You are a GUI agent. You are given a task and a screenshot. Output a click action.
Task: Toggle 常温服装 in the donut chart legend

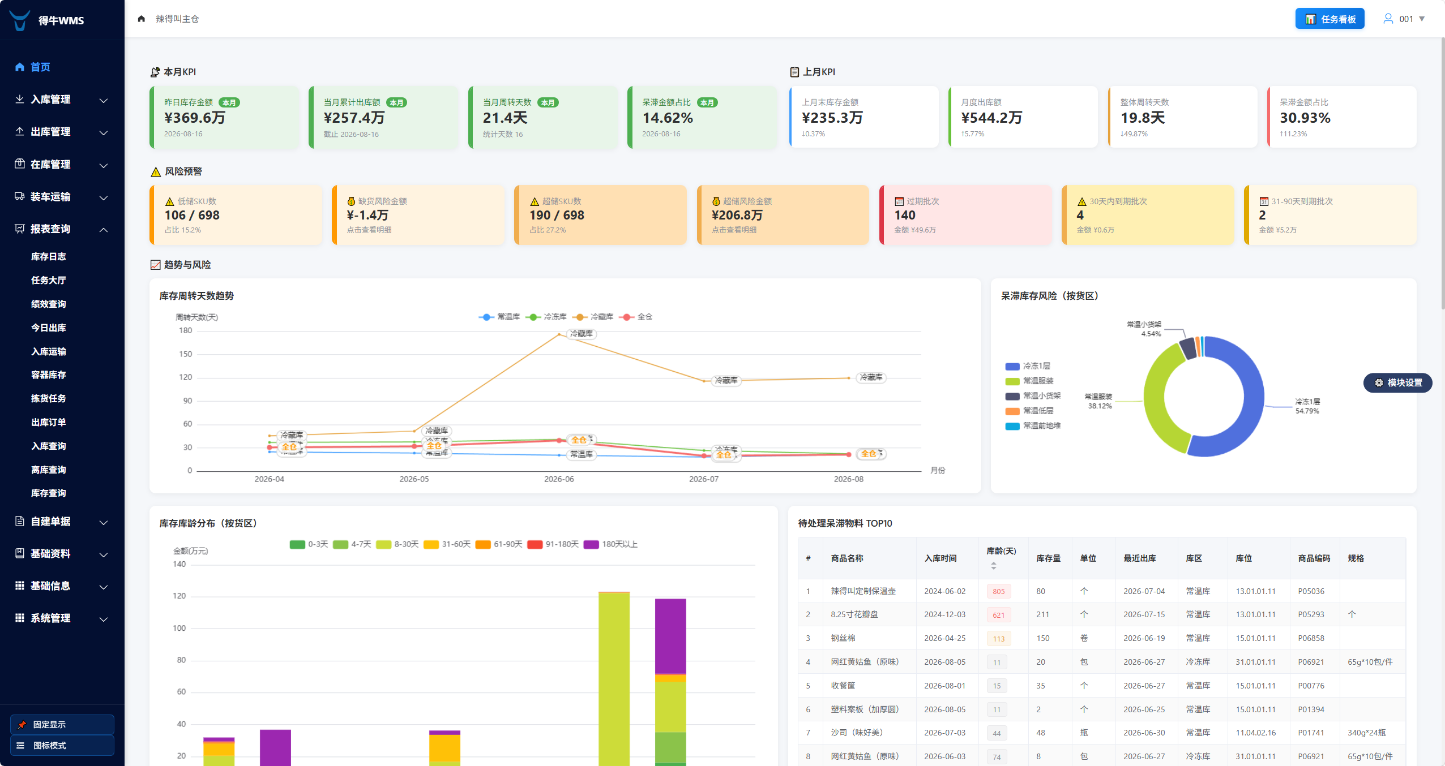click(1029, 381)
